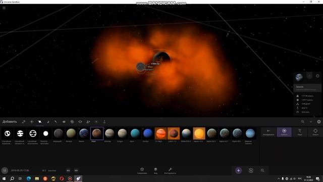Select the Earth planet thumbnail
The image size is (323, 182).
(x=84, y=133)
